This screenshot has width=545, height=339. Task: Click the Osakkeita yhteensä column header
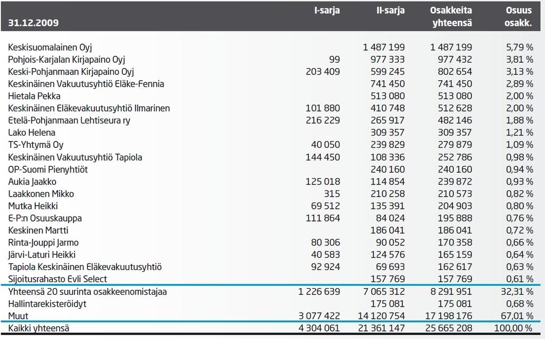coord(451,16)
